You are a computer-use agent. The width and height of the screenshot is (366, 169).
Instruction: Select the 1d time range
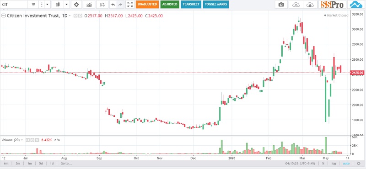(x=52, y=164)
